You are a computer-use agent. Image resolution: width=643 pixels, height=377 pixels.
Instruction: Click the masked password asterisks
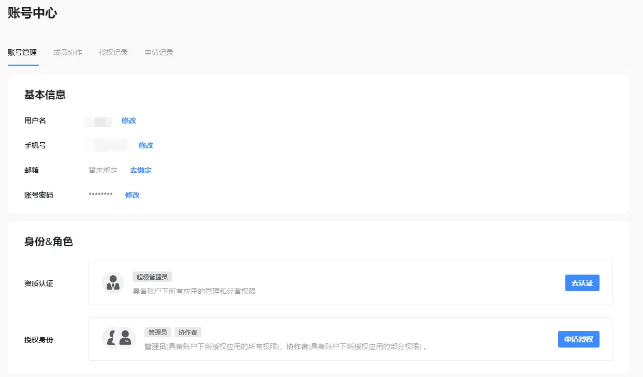[x=100, y=195]
